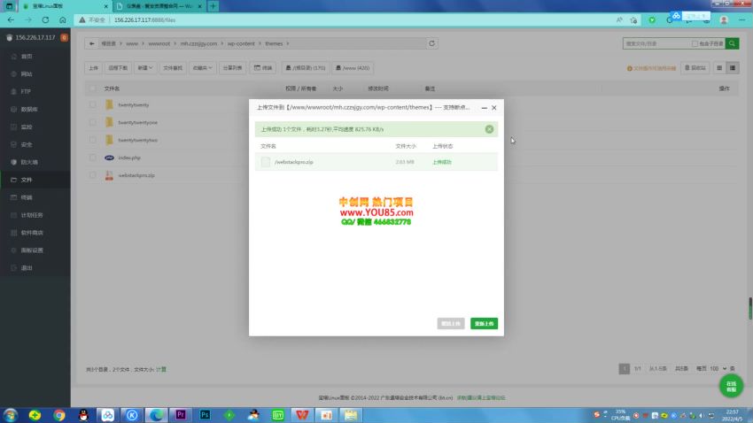
Task: Tick the checkbox for twentytwenty folder
Action: pos(92,104)
